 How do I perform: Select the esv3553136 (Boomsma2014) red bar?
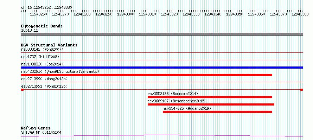[x=210, y=97]
